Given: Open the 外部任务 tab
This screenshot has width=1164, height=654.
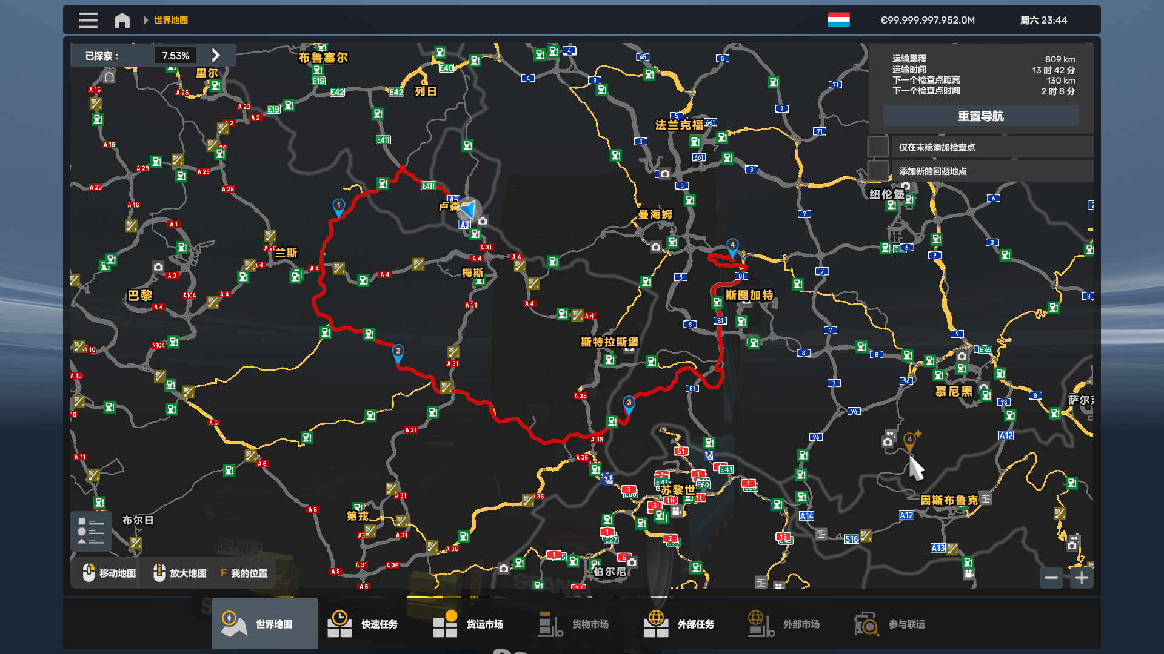Looking at the screenshot, I should pos(679,624).
